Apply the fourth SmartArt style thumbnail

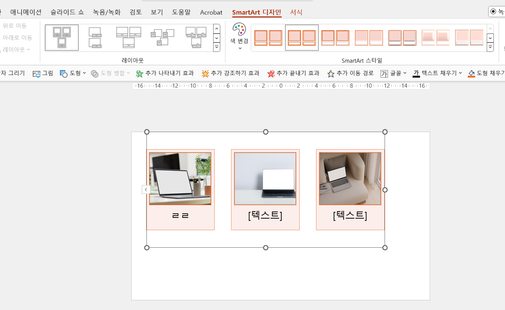click(369, 38)
